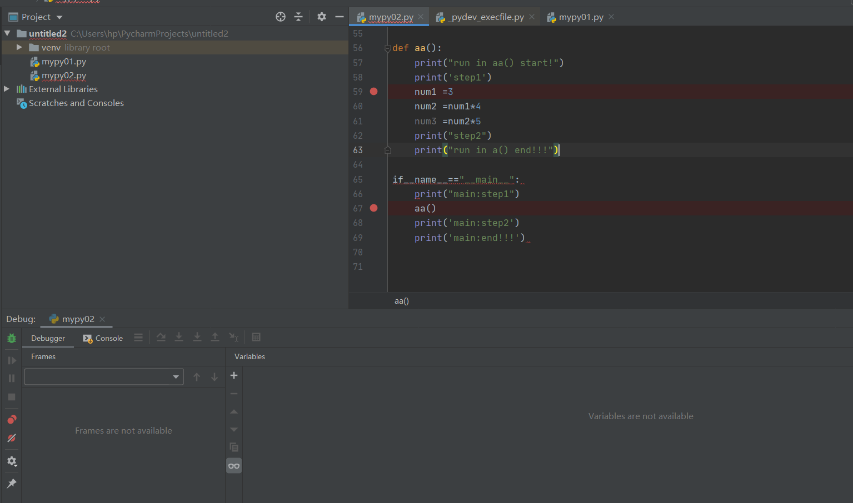The image size is (853, 503).
Task: Click the Pause Program icon
Action: point(12,378)
